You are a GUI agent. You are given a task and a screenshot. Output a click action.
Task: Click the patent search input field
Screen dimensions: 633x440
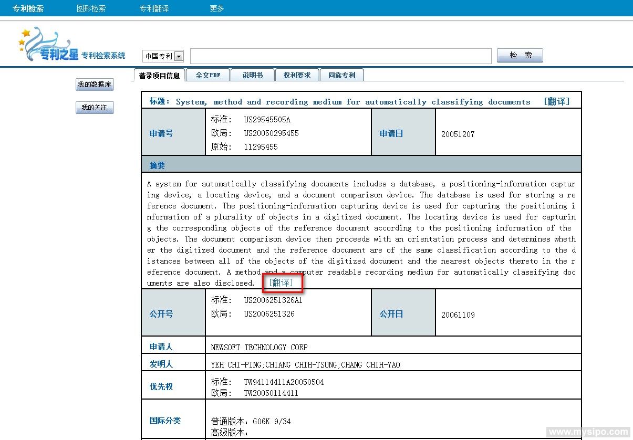pyautogui.click(x=340, y=56)
